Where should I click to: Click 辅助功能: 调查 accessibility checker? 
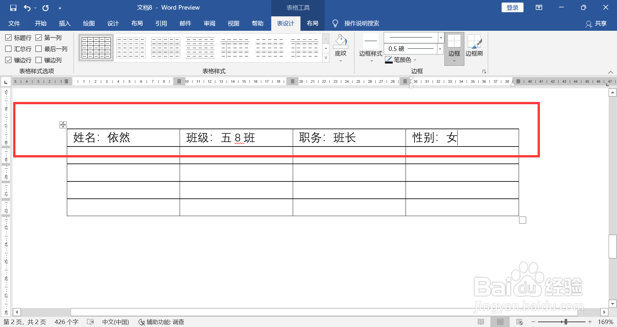click(x=161, y=322)
